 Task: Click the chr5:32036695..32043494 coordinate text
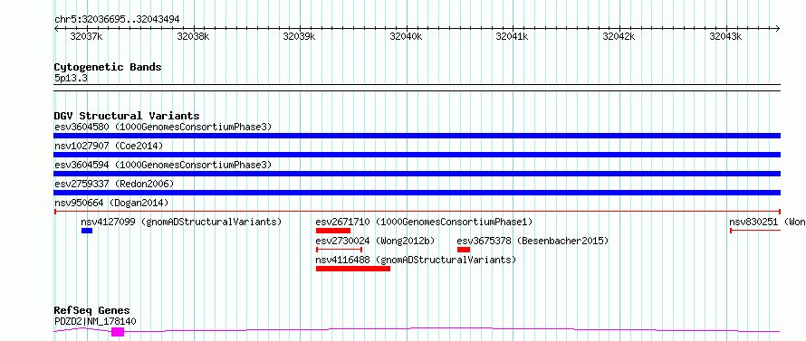click(117, 20)
